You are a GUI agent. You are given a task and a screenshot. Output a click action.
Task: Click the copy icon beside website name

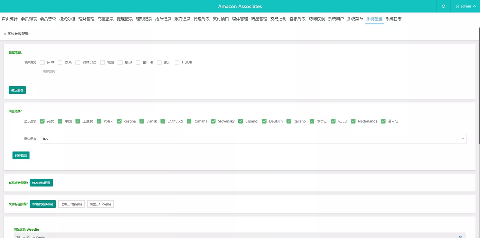460,236
